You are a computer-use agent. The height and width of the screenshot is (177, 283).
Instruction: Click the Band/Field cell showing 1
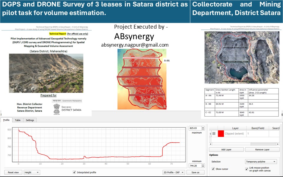click(x=258, y=133)
